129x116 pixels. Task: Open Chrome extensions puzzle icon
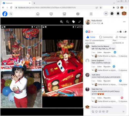pyautogui.click(x=114, y=8)
